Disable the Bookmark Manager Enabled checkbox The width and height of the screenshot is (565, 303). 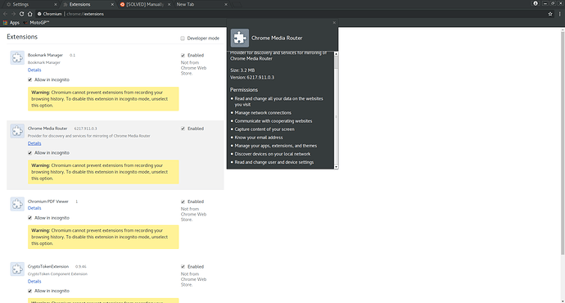[183, 55]
